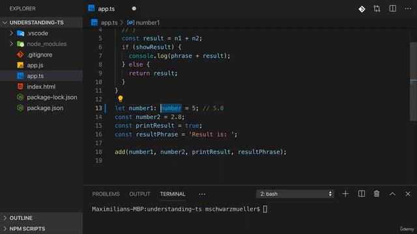
Task: Expand the .vscode folder chevron
Action: 11,33
